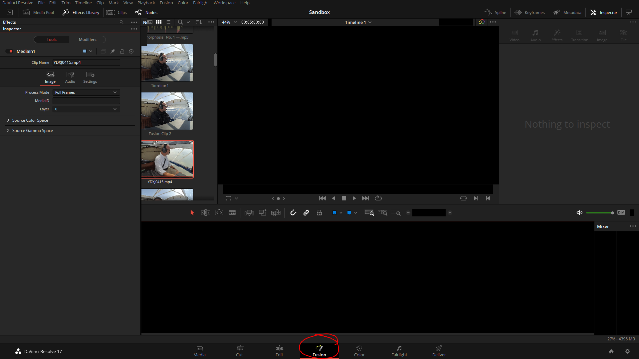This screenshot has height=359, width=639.
Task: Open the flag color dropdown arrow
Action: (x=341, y=213)
